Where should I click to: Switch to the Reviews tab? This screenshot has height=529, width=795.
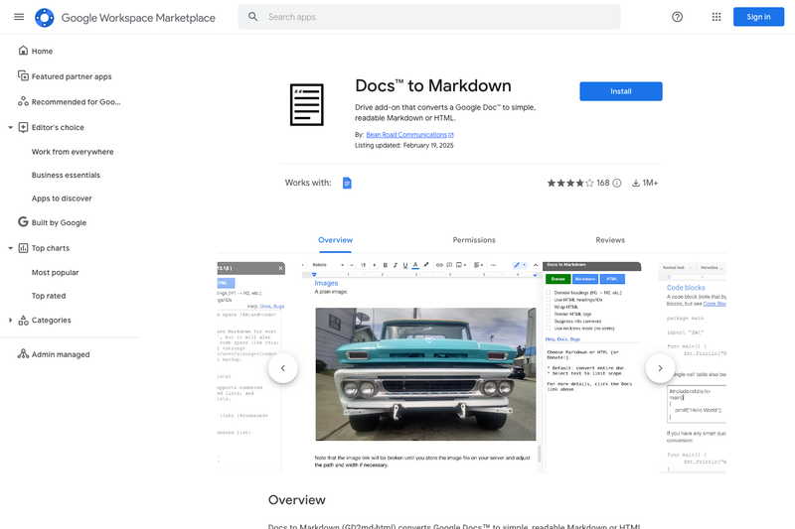[x=610, y=240]
